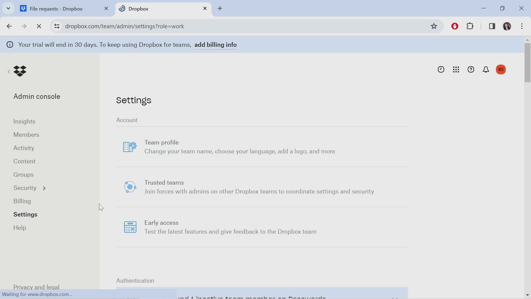Screen dimensions: 531x299
Task: Click the Team profile icon
Action: tap(130, 147)
